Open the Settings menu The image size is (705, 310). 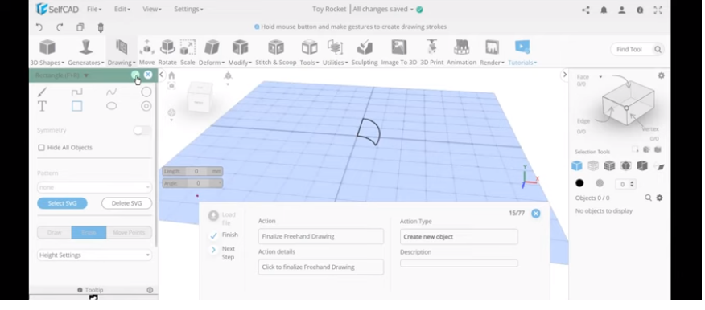(188, 9)
